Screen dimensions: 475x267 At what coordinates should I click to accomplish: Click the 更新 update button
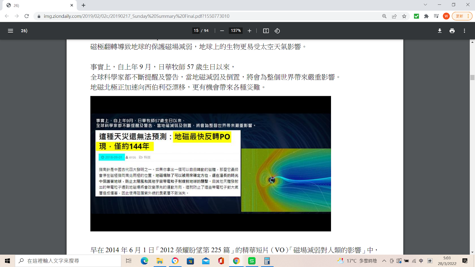click(x=462, y=16)
